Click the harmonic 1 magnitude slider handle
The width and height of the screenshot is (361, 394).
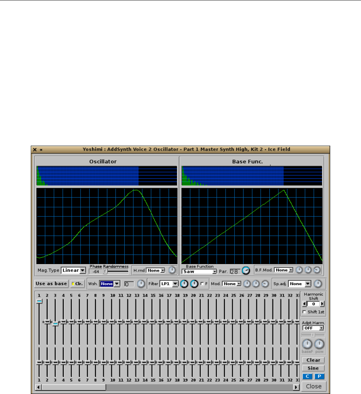pyautogui.click(x=39, y=301)
